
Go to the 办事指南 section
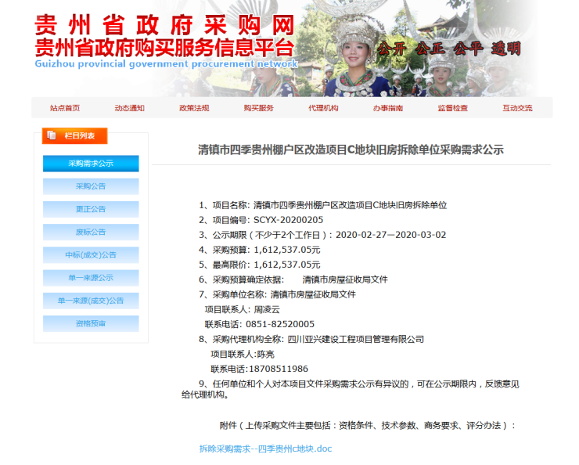point(388,108)
